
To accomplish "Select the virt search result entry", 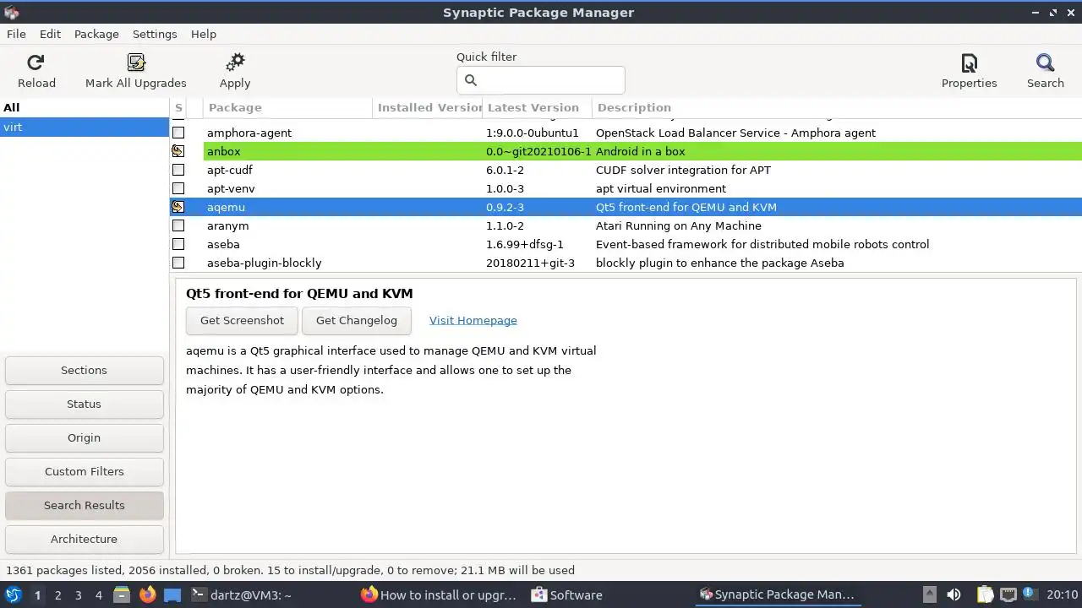I will click(x=85, y=127).
